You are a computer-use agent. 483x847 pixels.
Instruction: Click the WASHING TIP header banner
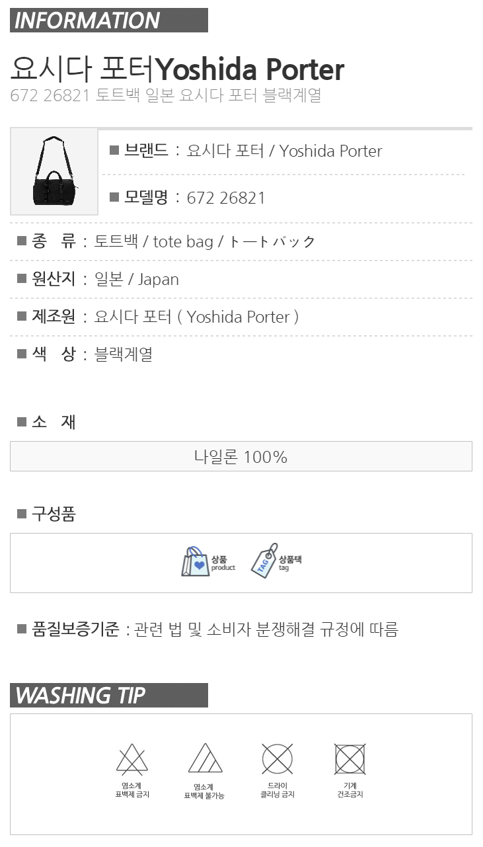109,696
